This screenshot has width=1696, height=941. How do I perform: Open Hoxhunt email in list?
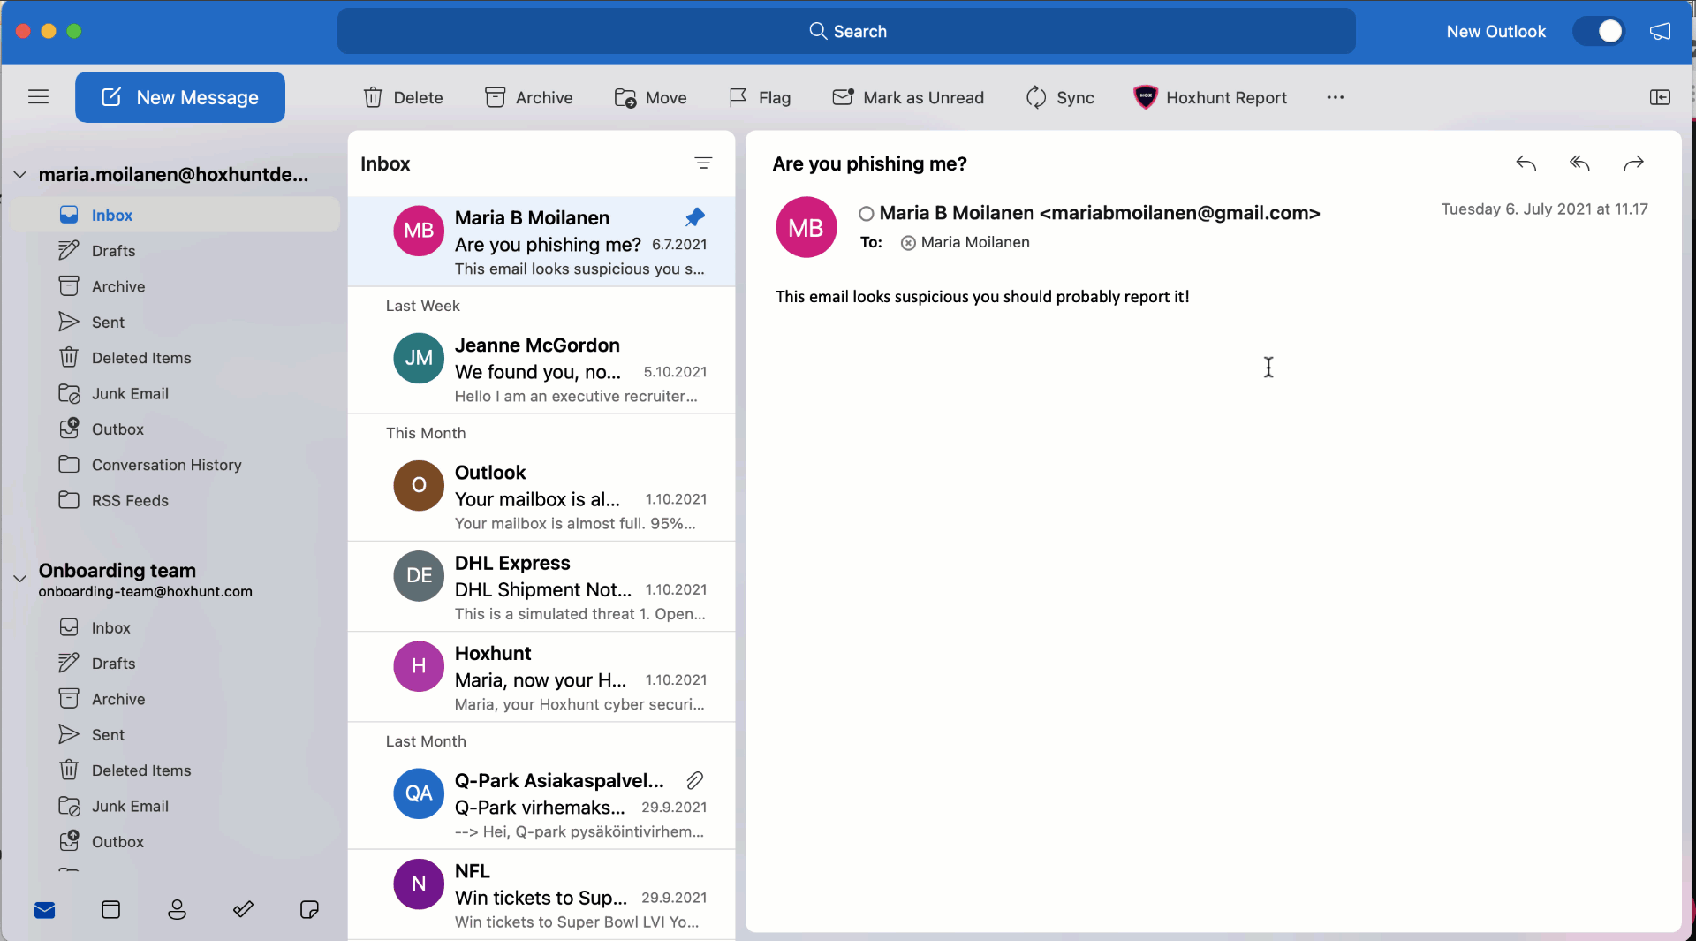click(541, 677)
